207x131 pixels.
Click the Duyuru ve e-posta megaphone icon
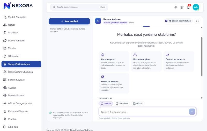(x=167, y=55)
